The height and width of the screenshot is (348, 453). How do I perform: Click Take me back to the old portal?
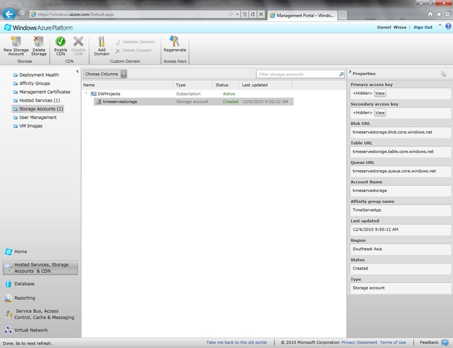(236, 343)
